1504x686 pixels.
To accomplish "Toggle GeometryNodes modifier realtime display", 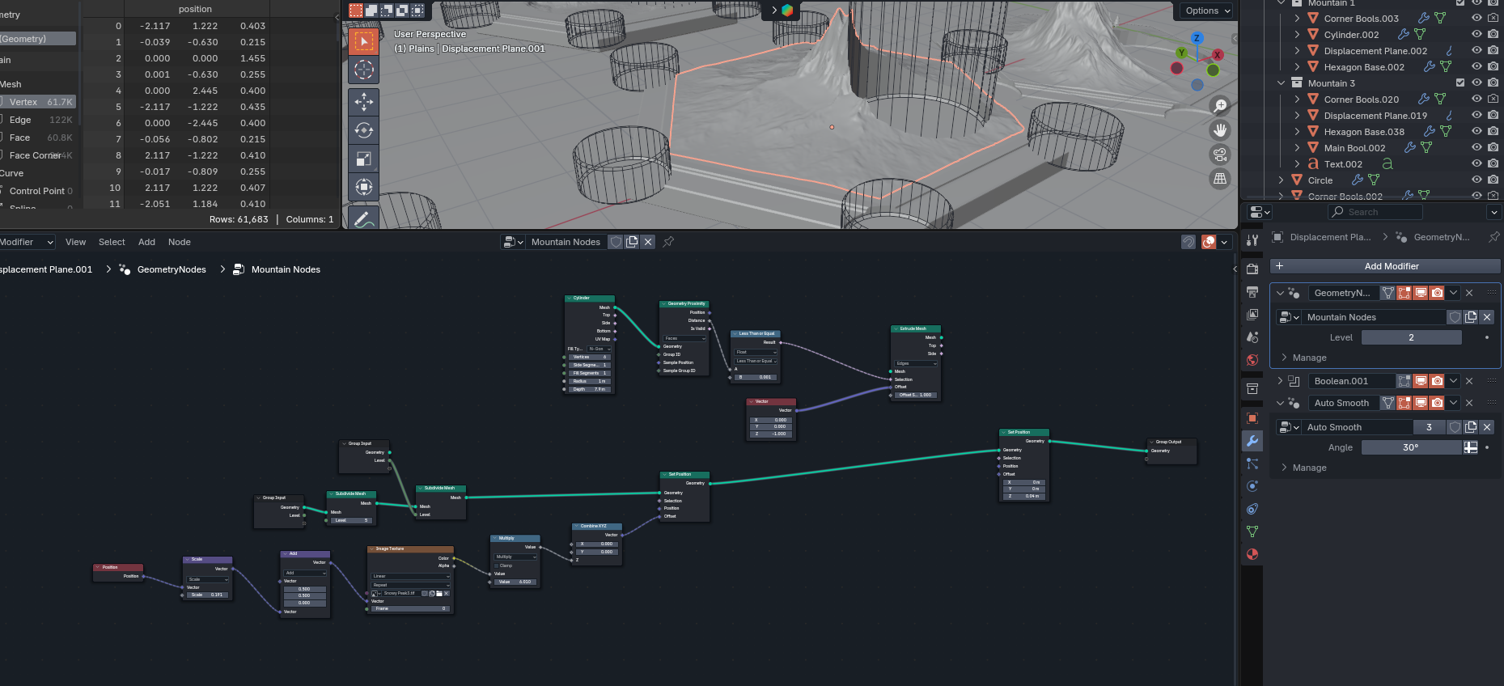I will 1421,293.
